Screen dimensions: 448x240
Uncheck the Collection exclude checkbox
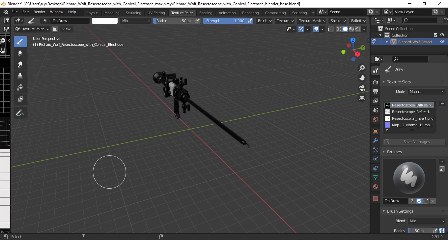point(435,35)
